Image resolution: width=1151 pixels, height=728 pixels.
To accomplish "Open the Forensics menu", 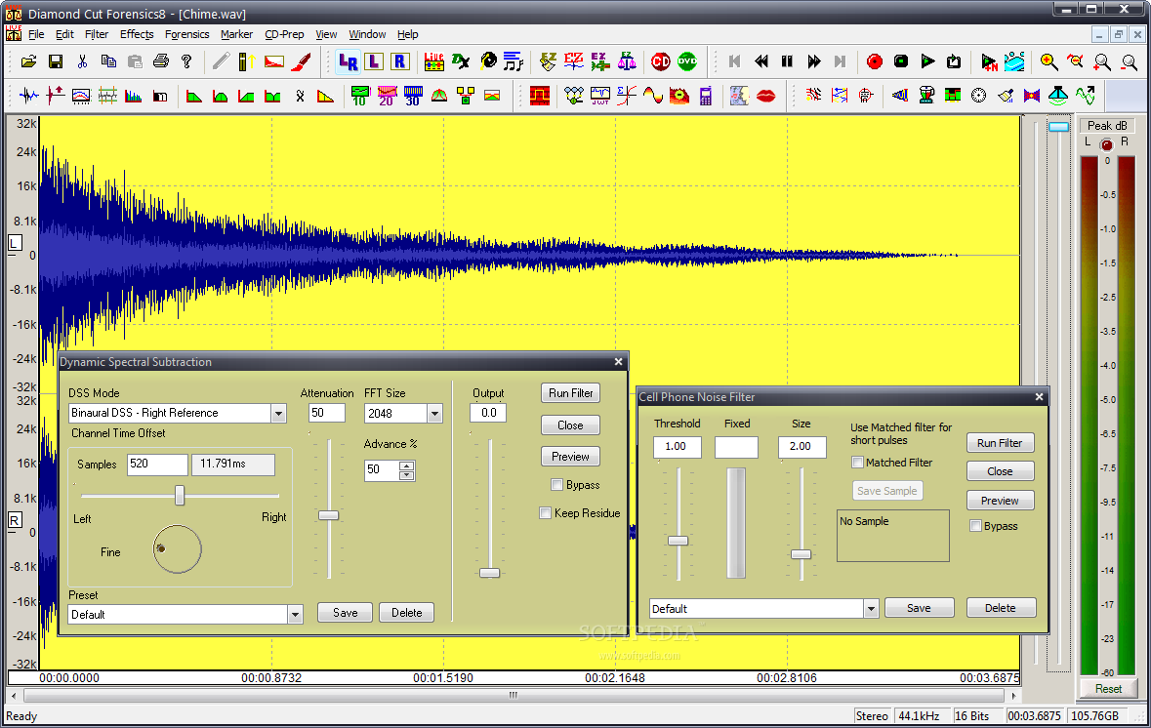I will tap(187, 34).
